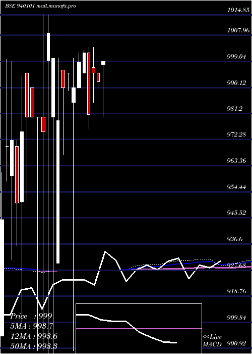The height and width of the screenshot is (354, 252).
Task: Click the 1014.85 price axis label
Action: 238,10
